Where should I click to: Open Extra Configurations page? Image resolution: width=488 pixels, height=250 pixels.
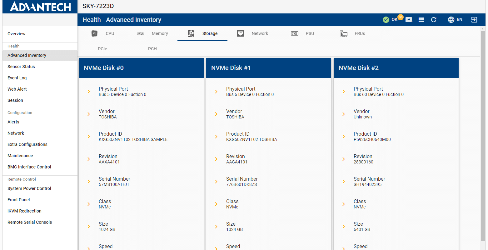tap(40, 144)
